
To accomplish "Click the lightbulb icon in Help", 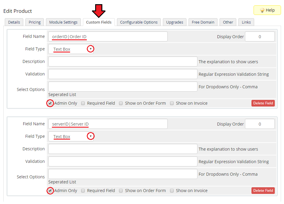I will click(x=262, y=10).
